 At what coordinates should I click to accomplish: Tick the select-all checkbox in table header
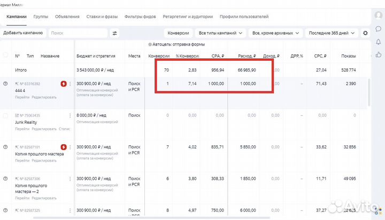coord(5,55)
